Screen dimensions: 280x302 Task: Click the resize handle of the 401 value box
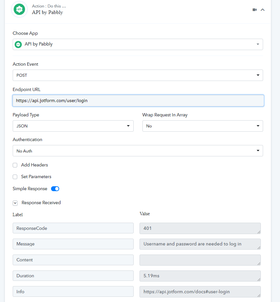[x=259, y=232]
